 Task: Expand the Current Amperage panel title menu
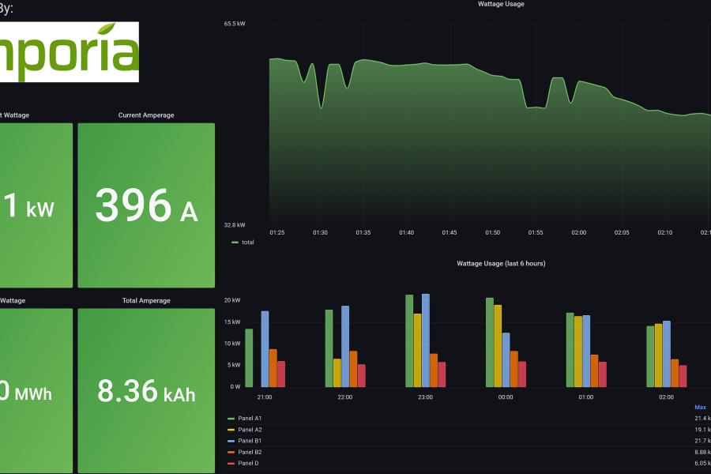[x=146, y=115]
